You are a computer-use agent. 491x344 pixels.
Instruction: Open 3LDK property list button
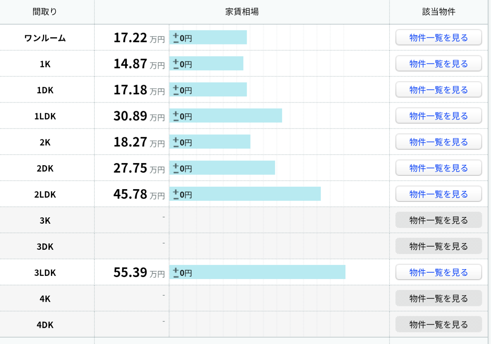[438, 272]
